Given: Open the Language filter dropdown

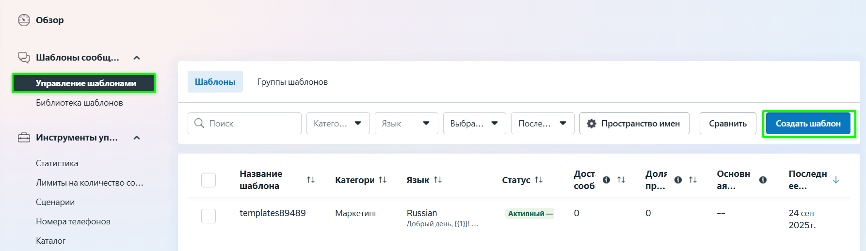Looking at the screenshot, I should click(406, 124).
